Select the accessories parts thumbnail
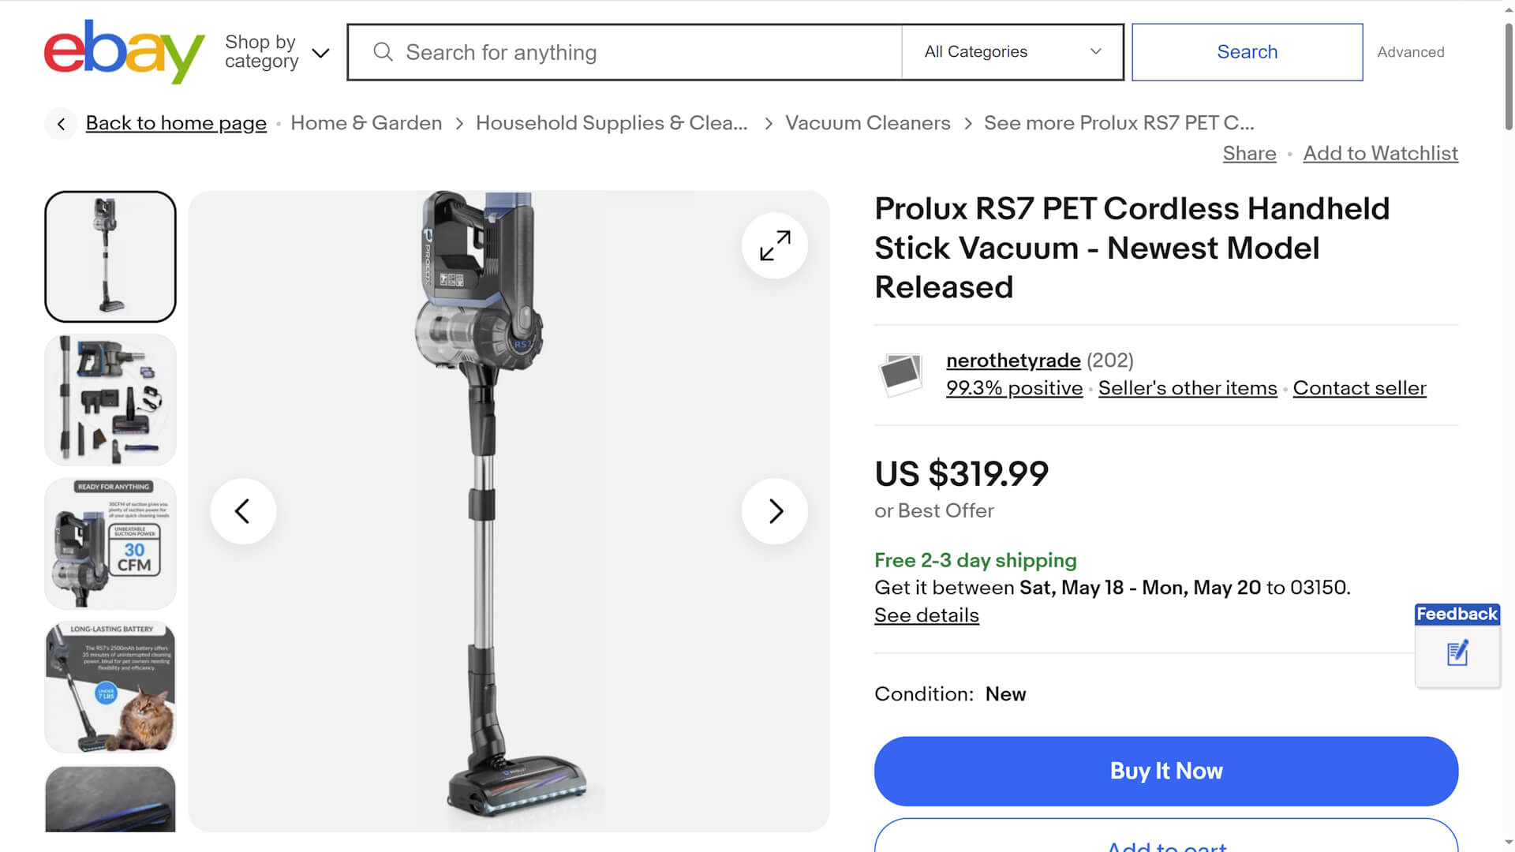This screenshot has width=1515, height=852. point(110,400)
